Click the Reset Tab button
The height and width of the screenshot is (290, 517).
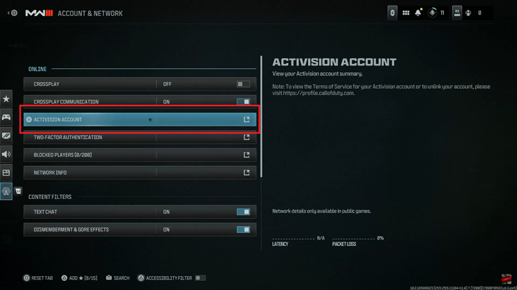tap(38, 278)
